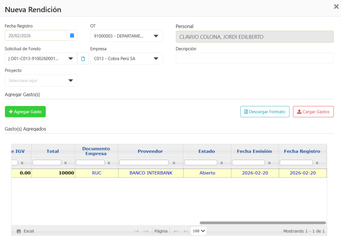Focus the Decripción text field
The height and width of the screenshot is (236, 341).
click(x=254, y=58)
